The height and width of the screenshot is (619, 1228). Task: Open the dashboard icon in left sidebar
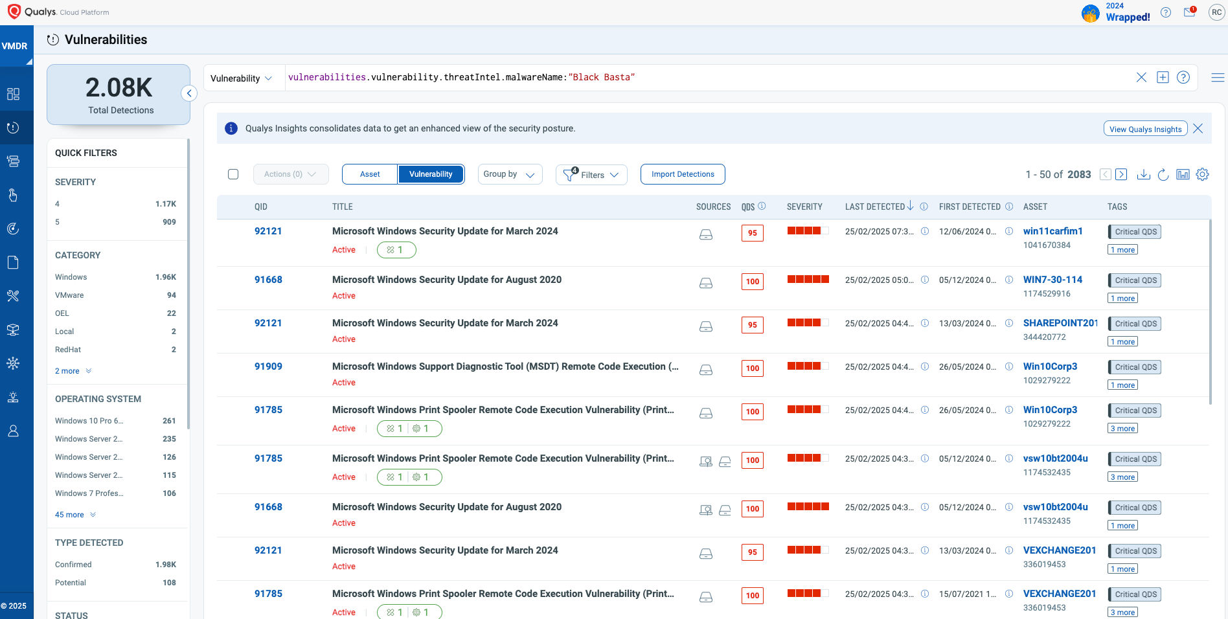point(13,94)
